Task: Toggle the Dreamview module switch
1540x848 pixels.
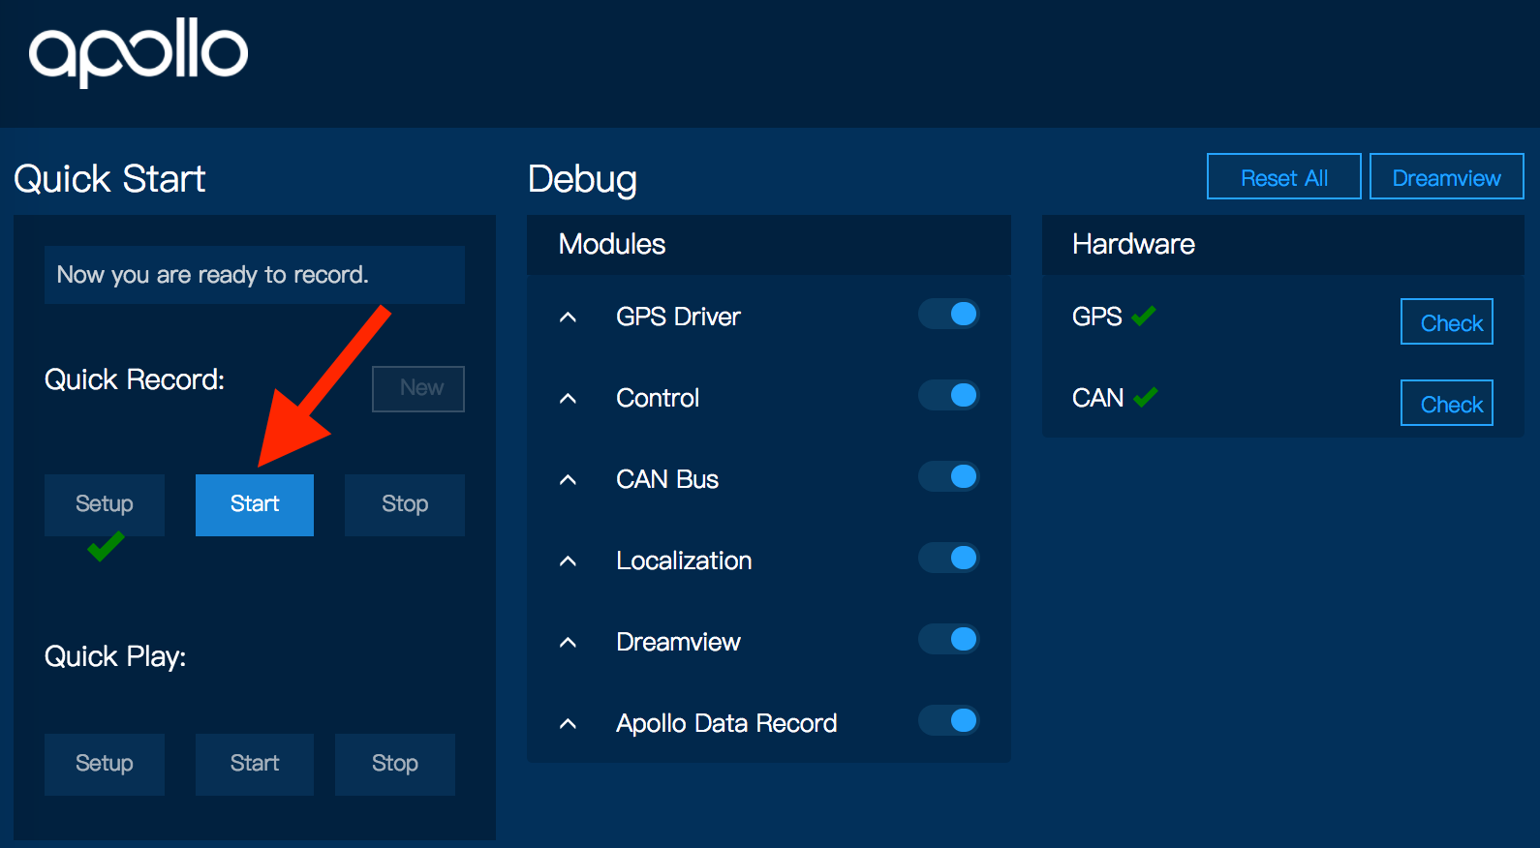Action: click(x=949, y=639)
